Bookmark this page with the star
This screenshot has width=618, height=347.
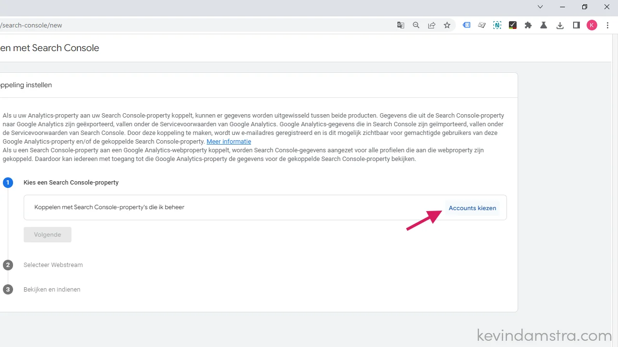pyautogui.click(x=447, y=26)
